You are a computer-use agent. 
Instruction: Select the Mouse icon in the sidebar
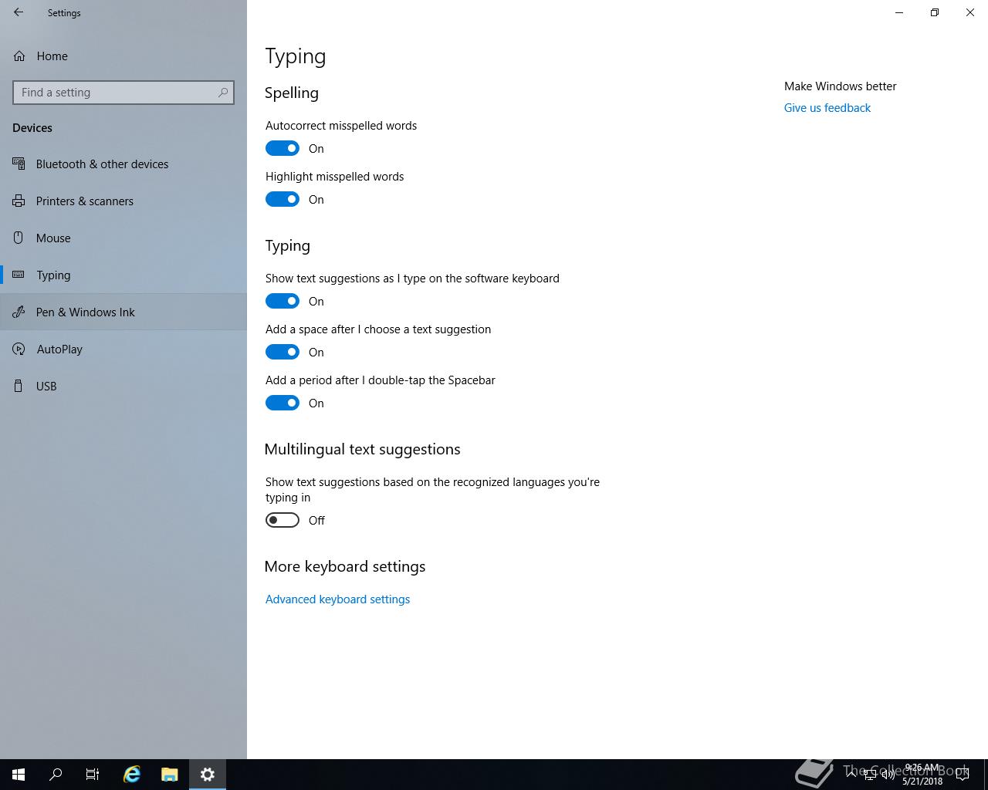(x=19, y=238)
